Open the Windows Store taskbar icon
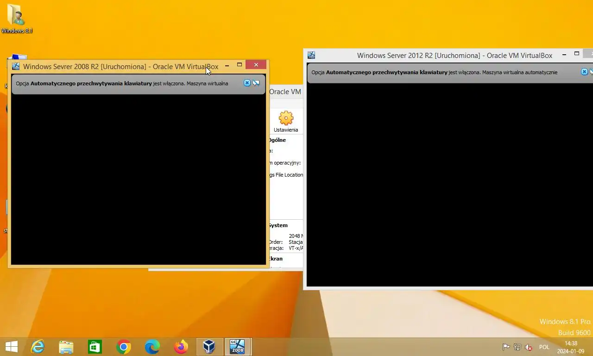Screen dimensions: 593x356 95,347
